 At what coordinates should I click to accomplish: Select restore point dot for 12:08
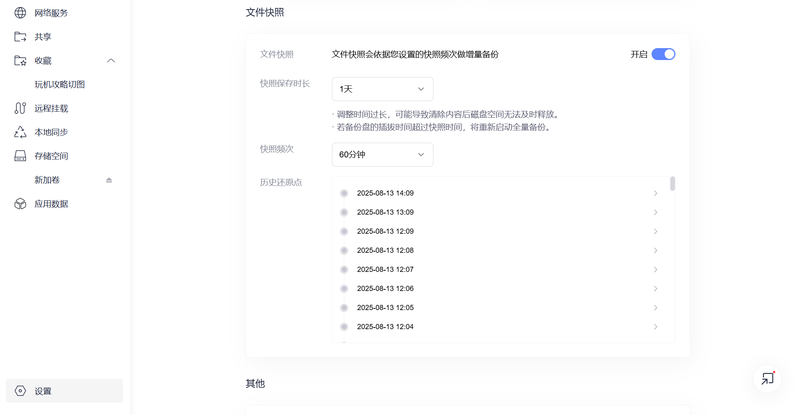click(344, 250)
